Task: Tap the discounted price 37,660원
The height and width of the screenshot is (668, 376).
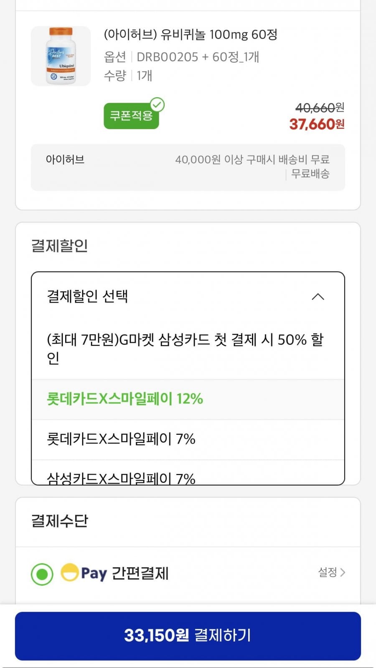Action: coord(317,124)
